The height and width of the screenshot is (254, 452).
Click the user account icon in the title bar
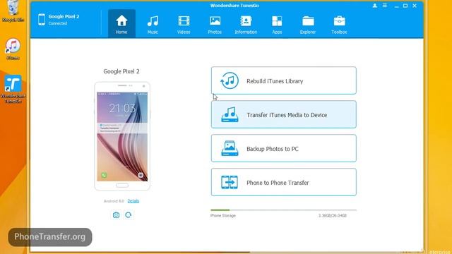[375, 6]
